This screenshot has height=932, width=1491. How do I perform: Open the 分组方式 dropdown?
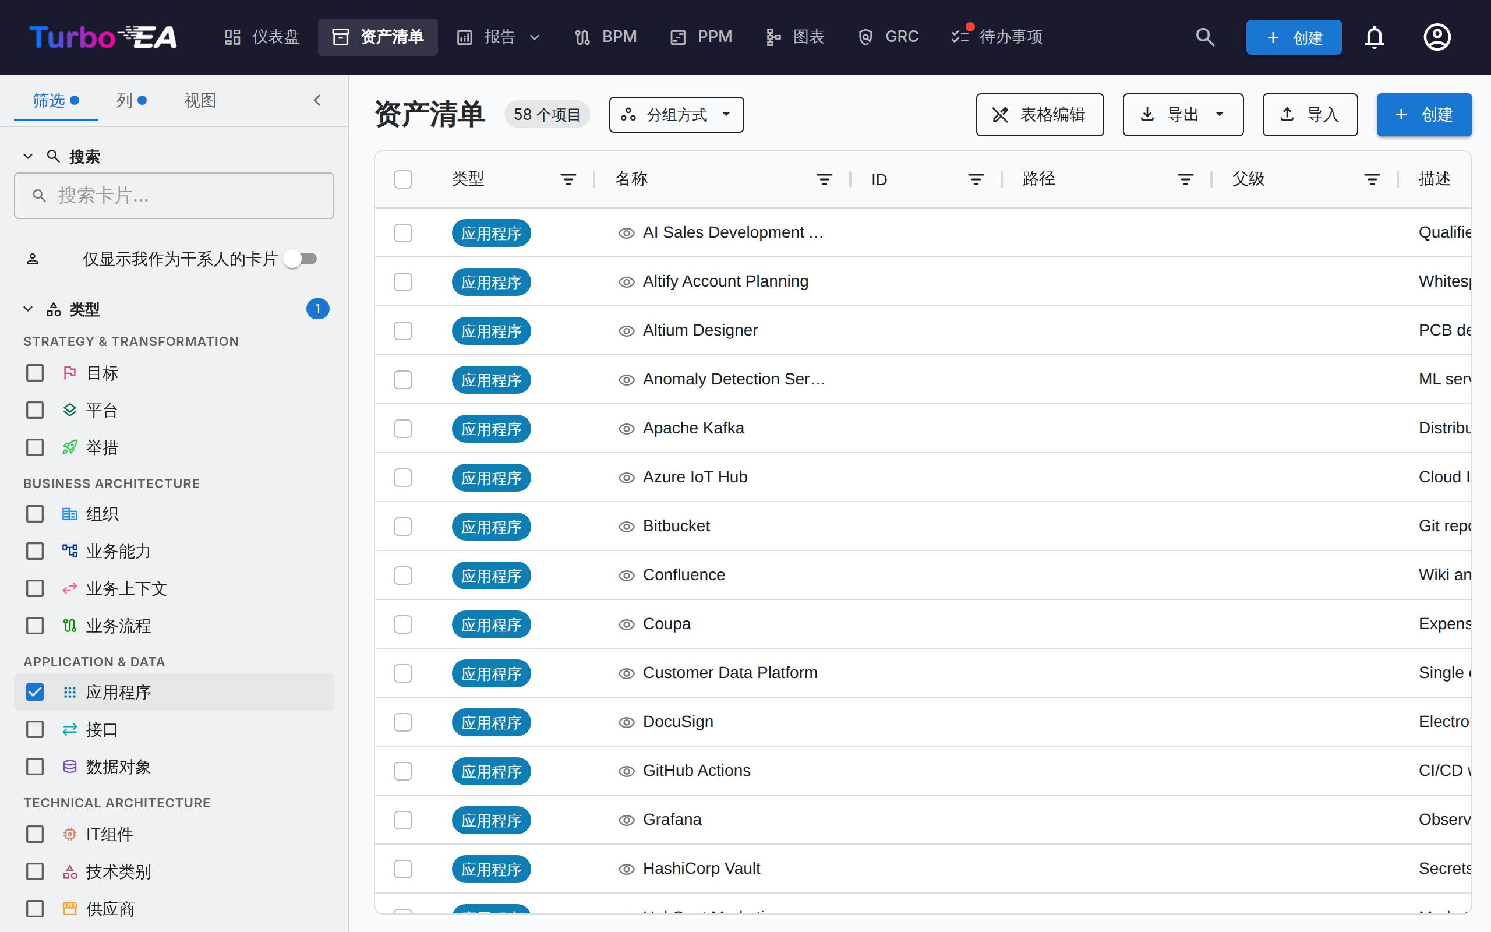[x=677, y=115]
